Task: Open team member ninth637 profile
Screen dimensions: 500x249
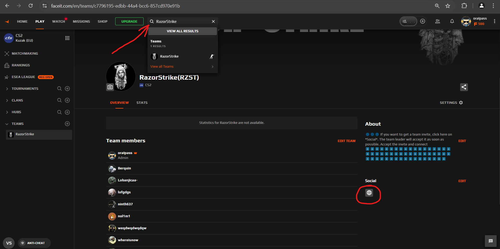Action: (x=125, y=204)
